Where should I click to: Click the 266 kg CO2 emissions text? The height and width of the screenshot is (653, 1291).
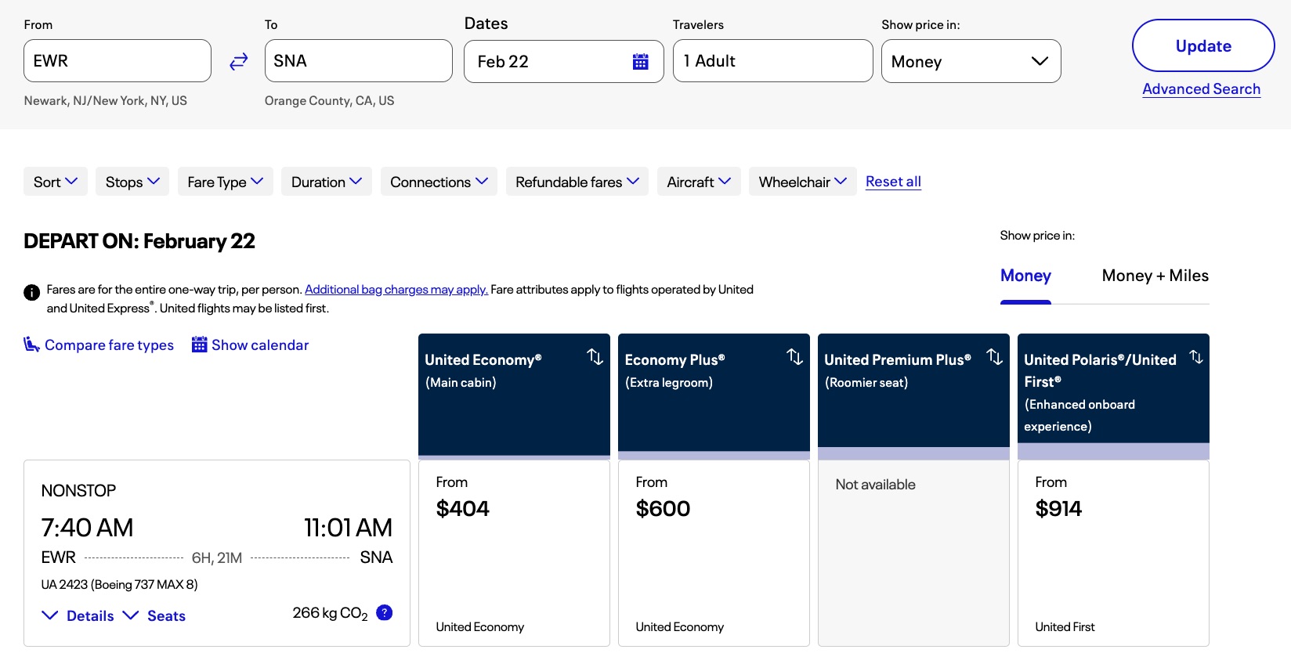pyautogui.click(x=330, y=613)
